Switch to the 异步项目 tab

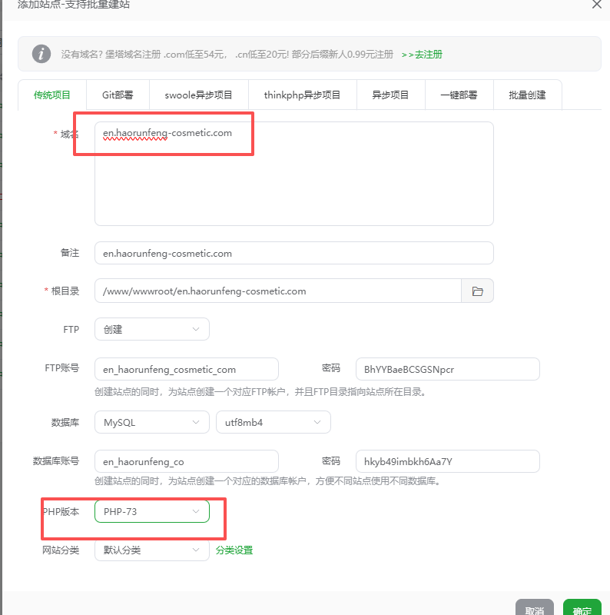click(390, 95)
